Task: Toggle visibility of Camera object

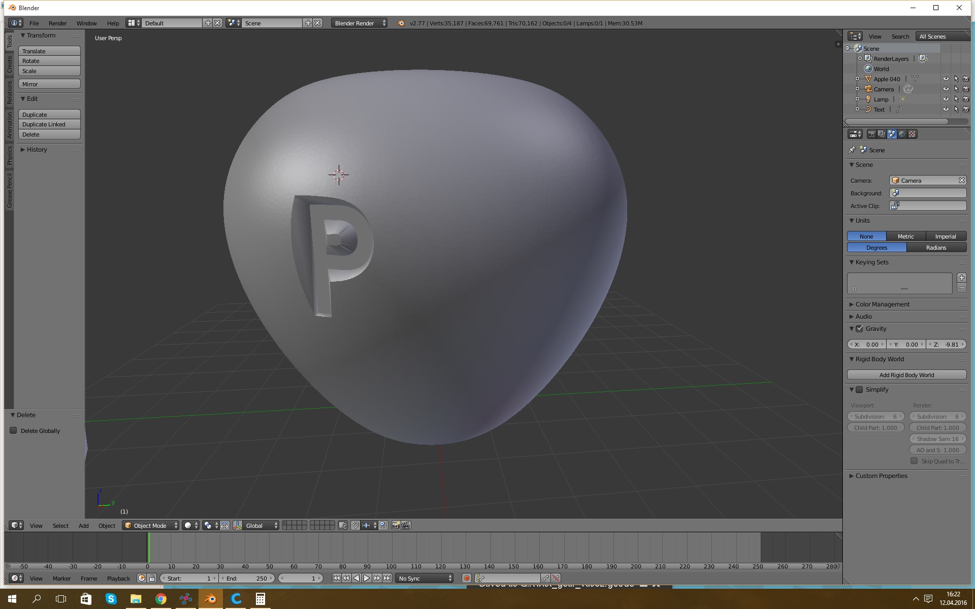Action: click(946, 88)
